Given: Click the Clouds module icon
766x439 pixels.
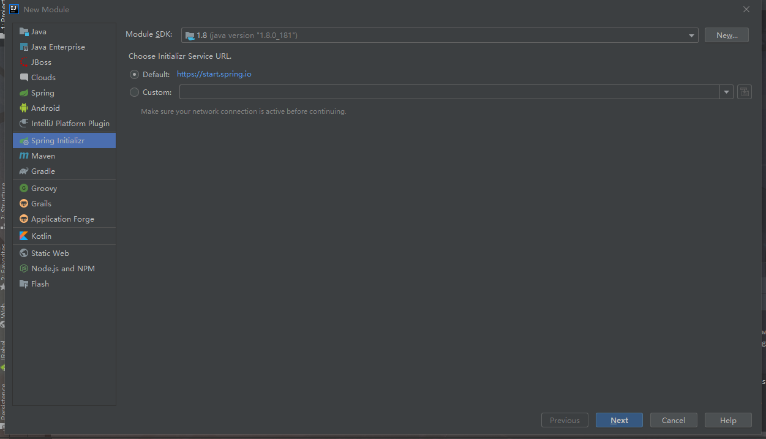Looking at the screenshot, I should point(24,77).
